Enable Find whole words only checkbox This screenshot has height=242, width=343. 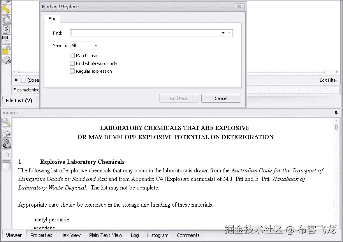click(72, 63)
